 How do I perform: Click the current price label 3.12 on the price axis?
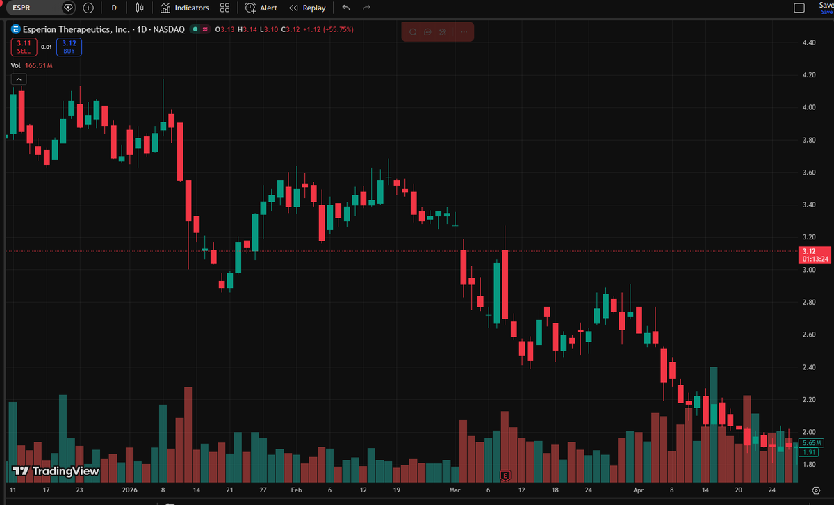pyautogui.click(x=815, y=255)
